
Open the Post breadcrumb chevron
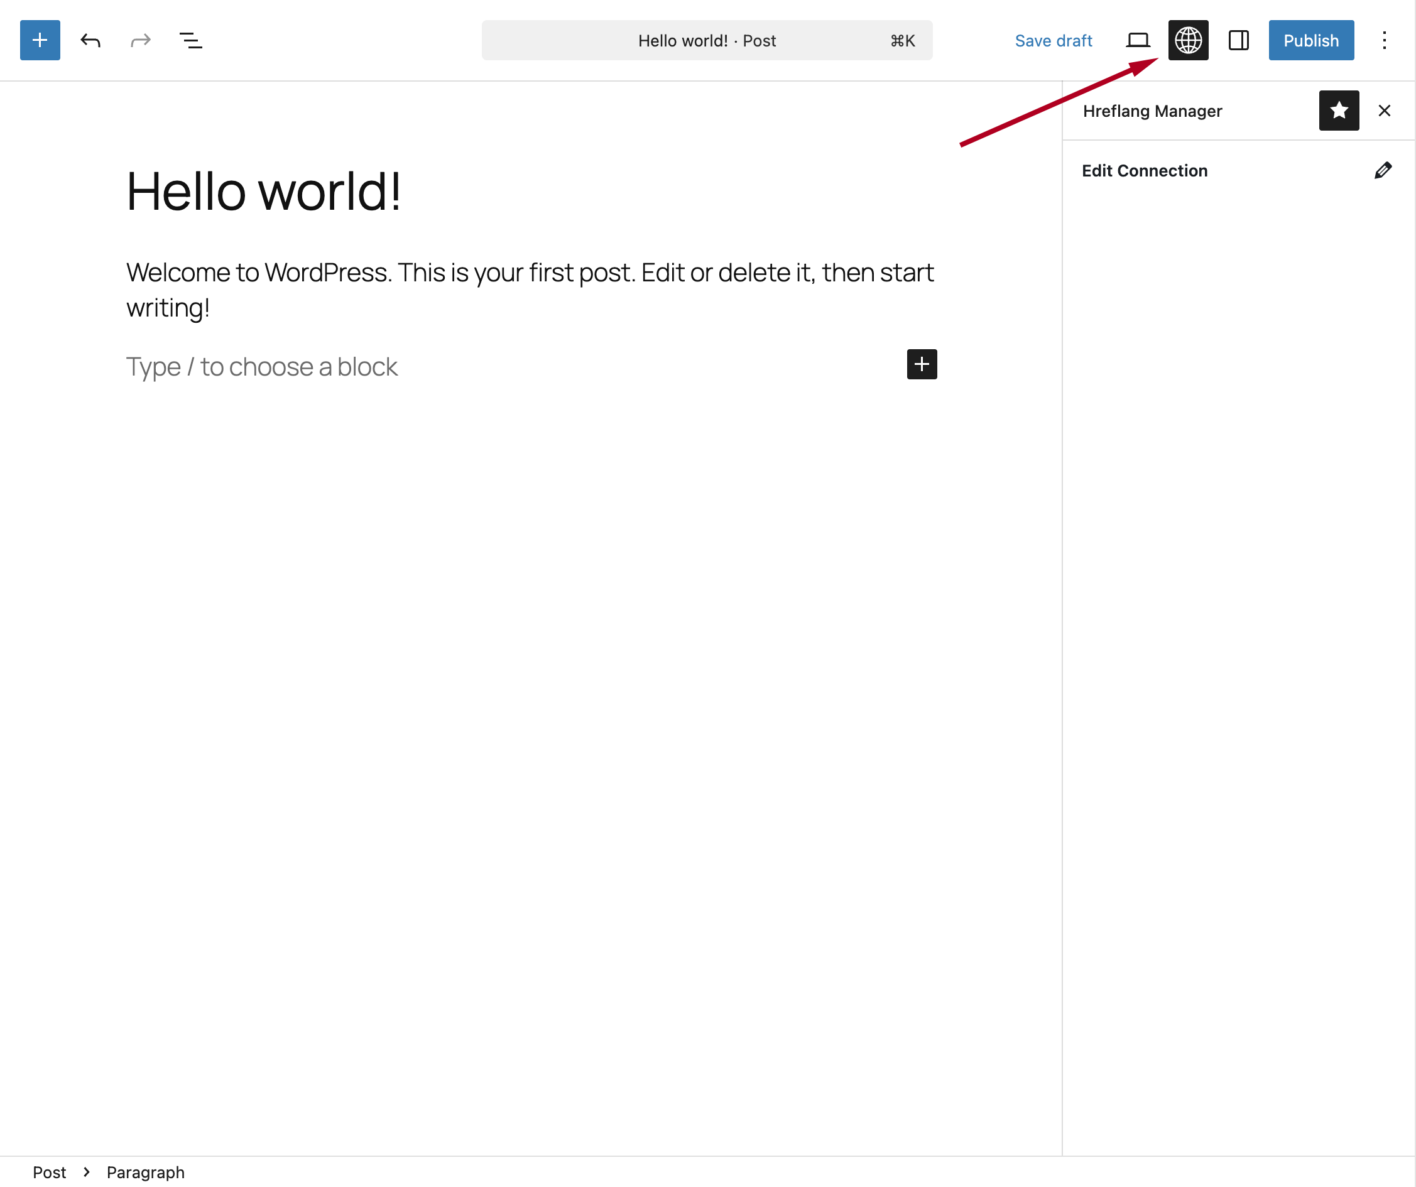pos(87,1171)
